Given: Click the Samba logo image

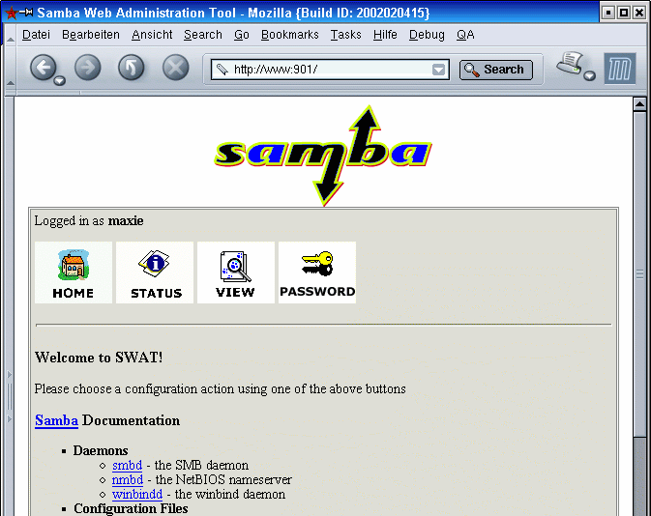Looking at the screenshot, I should click(323, 156).
